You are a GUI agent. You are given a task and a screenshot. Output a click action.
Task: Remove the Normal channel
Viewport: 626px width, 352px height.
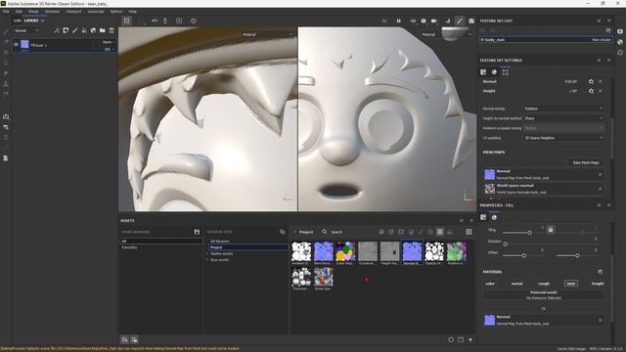600,81
